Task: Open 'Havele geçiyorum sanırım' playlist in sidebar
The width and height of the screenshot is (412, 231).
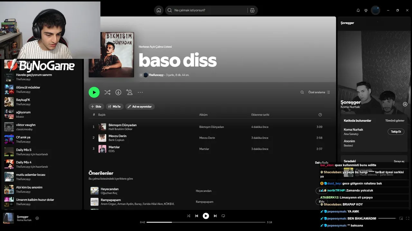Action: (42, 77)
